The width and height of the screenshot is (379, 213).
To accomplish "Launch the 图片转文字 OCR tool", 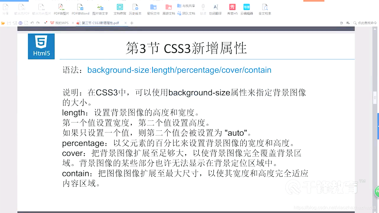I will click(100, 9).
